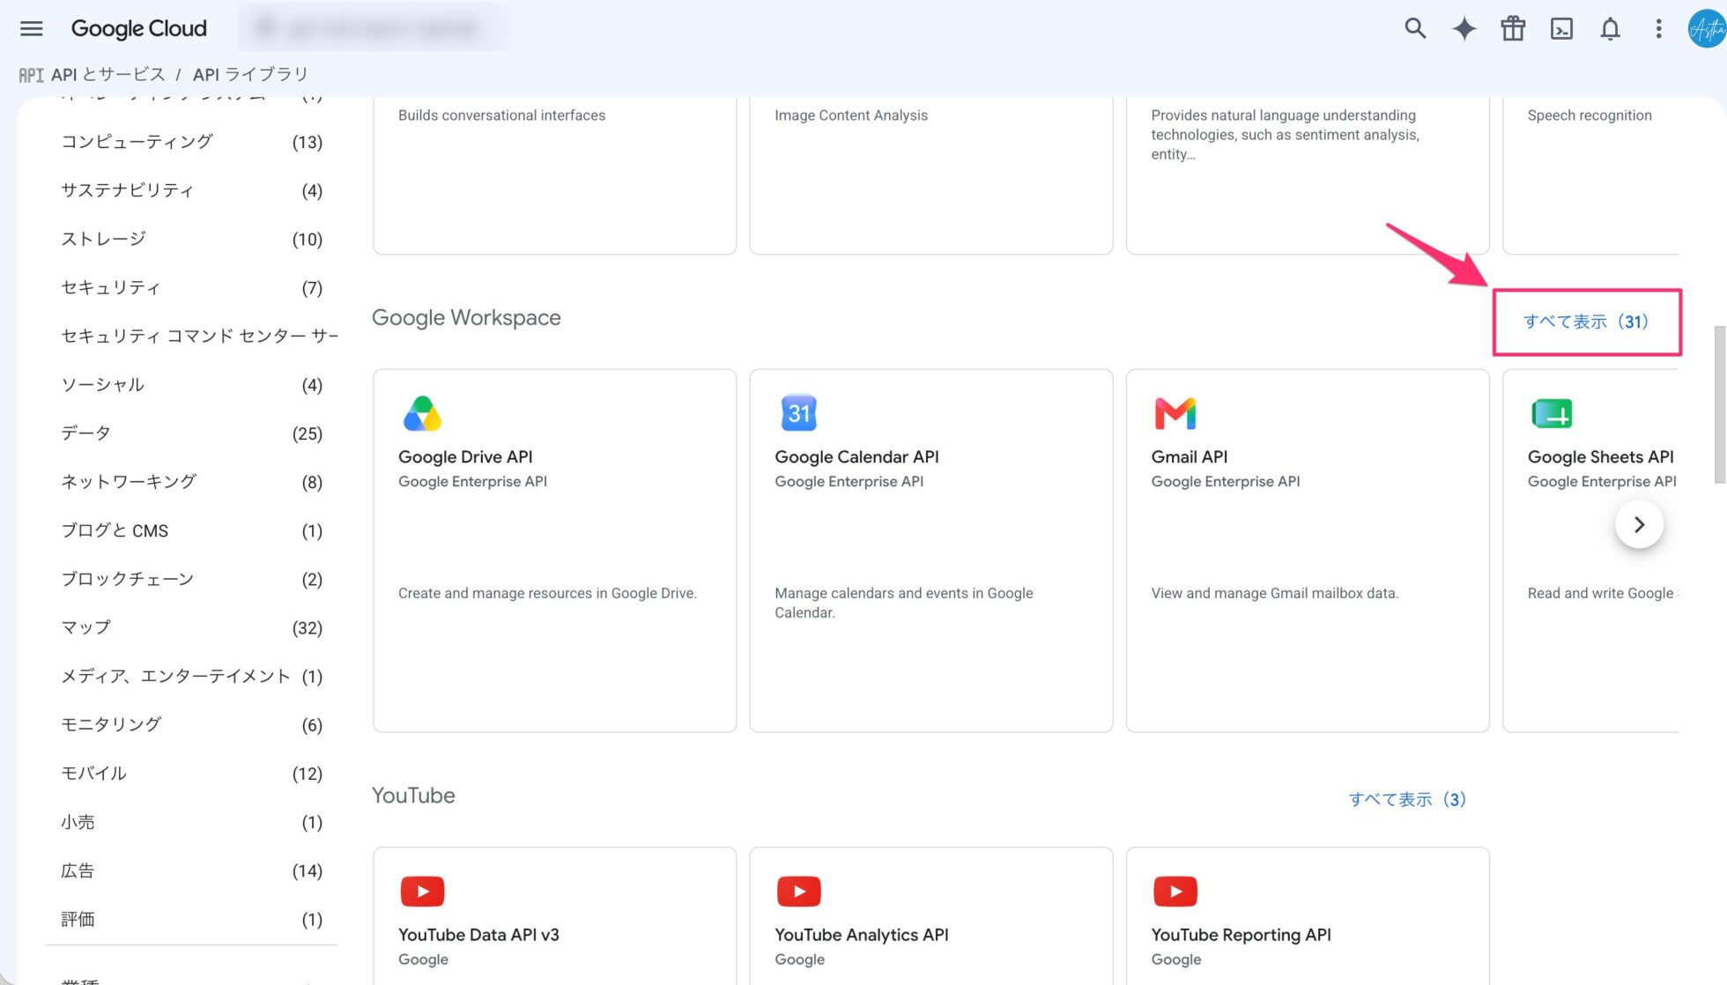
Task: Open Gmail API title
Action: coord(1190,456)
